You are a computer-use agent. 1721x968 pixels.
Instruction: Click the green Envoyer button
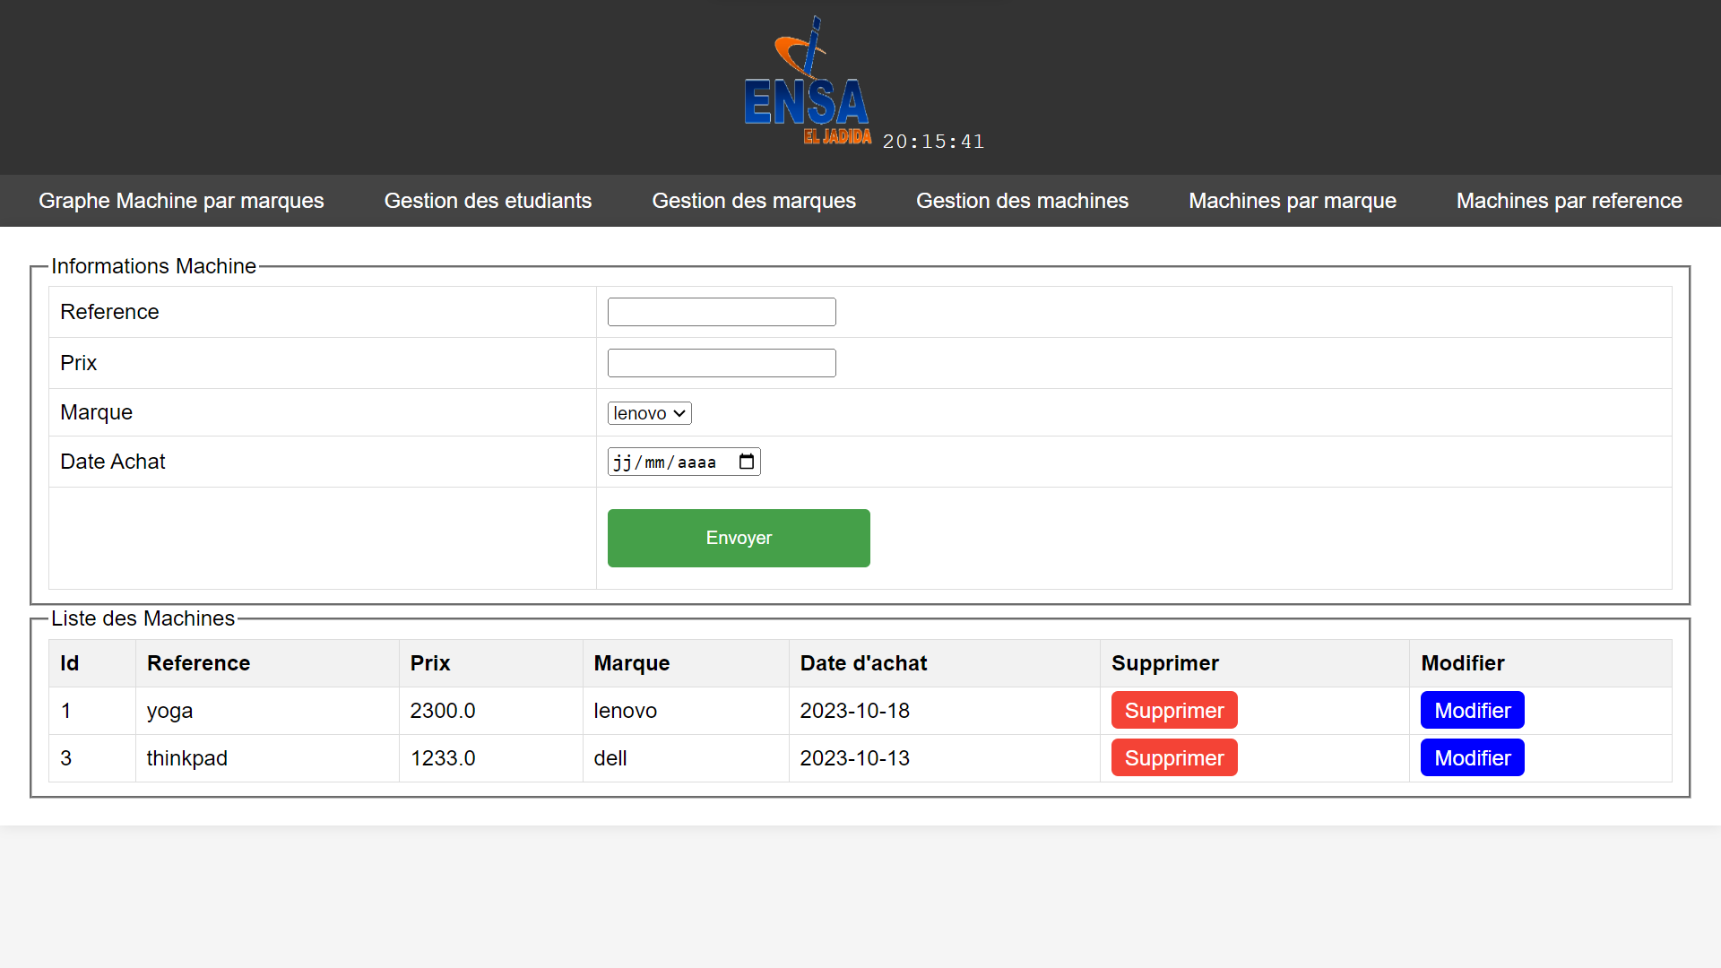pos(739,538)
